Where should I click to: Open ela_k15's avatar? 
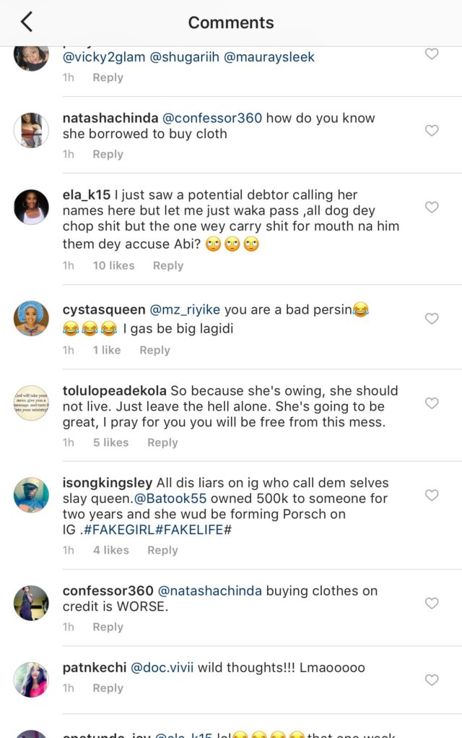(31, 207)
